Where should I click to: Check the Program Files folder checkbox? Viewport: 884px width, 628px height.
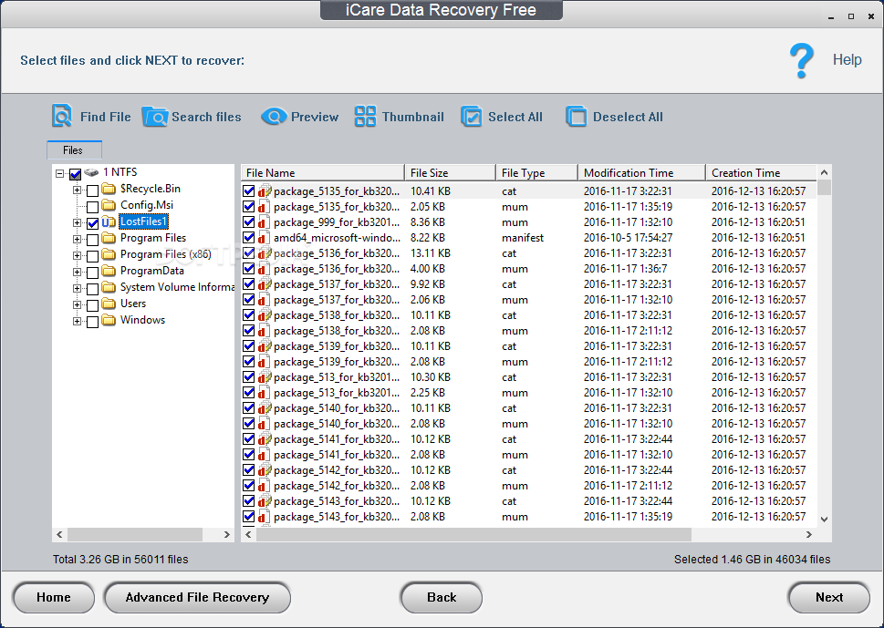click(x=92, y=240)
